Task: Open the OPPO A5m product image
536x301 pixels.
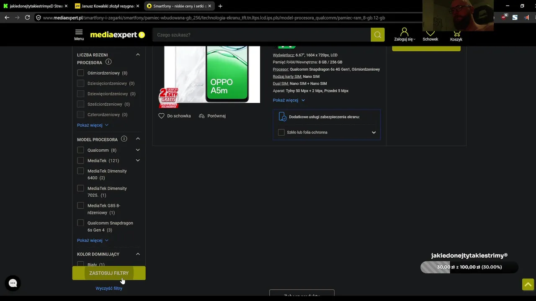Action: pyautogui.click(x=212, y=74)
